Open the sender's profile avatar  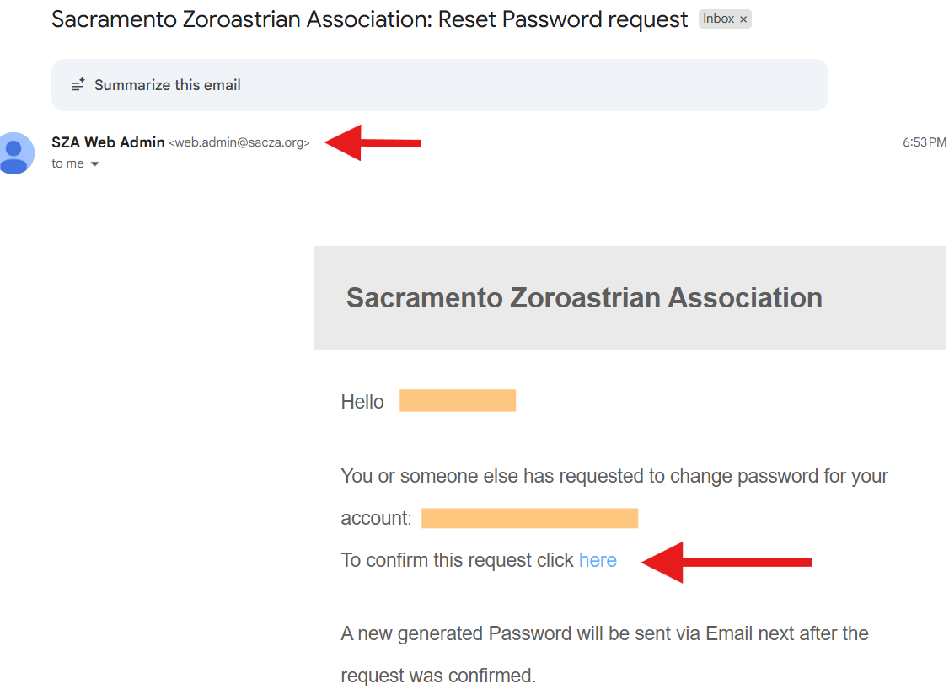14,153
